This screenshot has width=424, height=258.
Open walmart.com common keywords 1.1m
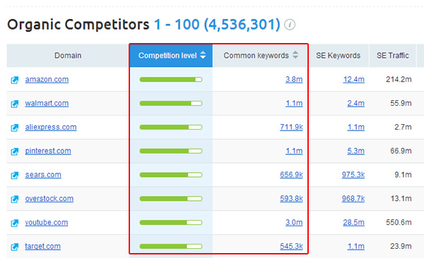(x=294, y=103)
